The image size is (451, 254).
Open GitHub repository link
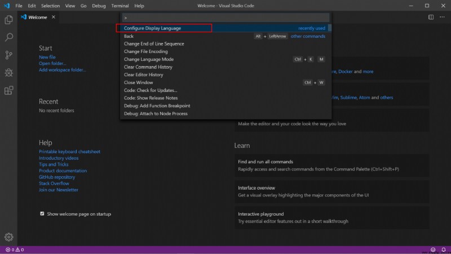57,177
